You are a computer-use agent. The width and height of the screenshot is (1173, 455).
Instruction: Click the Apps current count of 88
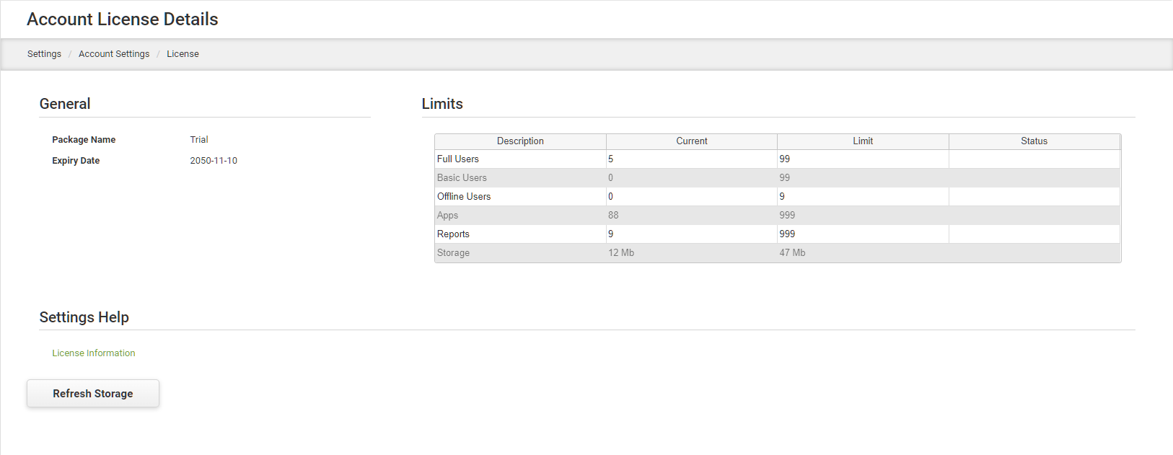[x=613, y=216]
